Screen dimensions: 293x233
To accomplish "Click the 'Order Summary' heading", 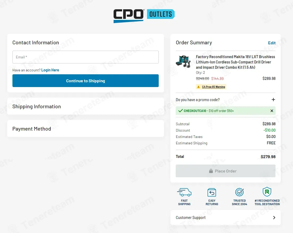I will tap(194, 43).
